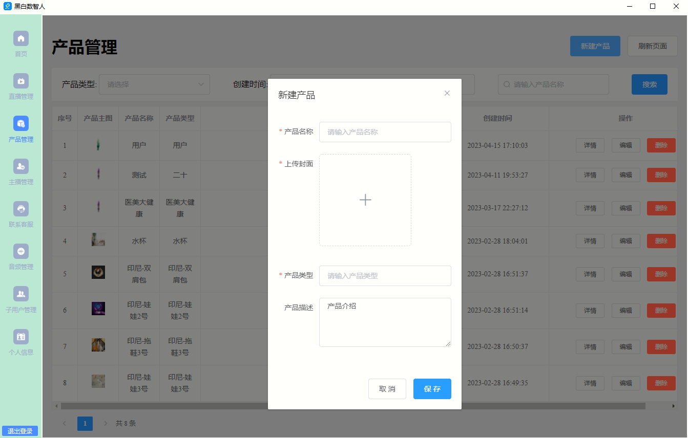Click the 刷新页面 button
Viewport: 688px width, 438px height.
pos(653,46)
